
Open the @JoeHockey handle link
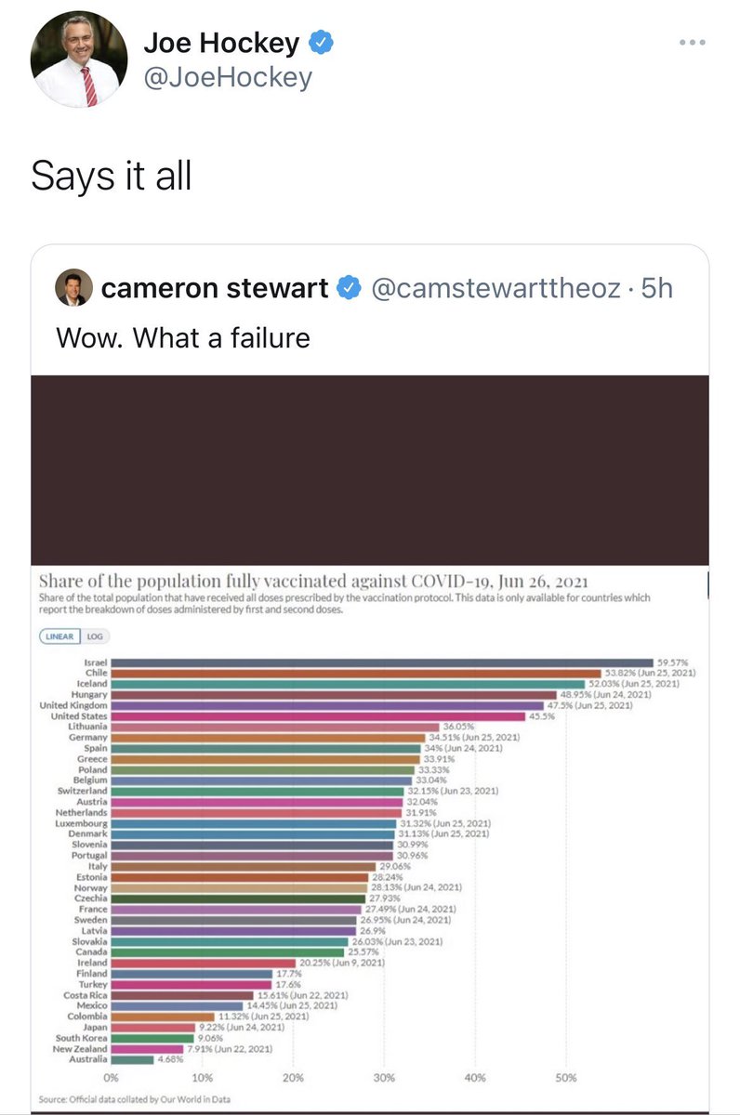click(227, 78)
